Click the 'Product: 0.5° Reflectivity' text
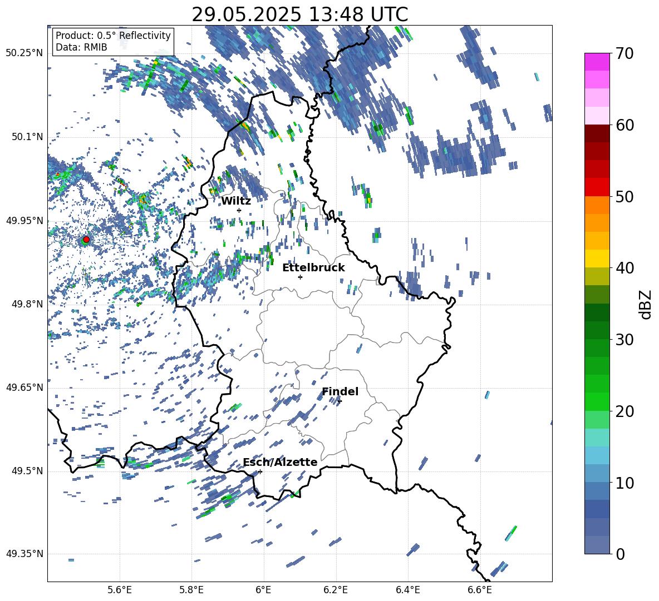 (113, 35)
